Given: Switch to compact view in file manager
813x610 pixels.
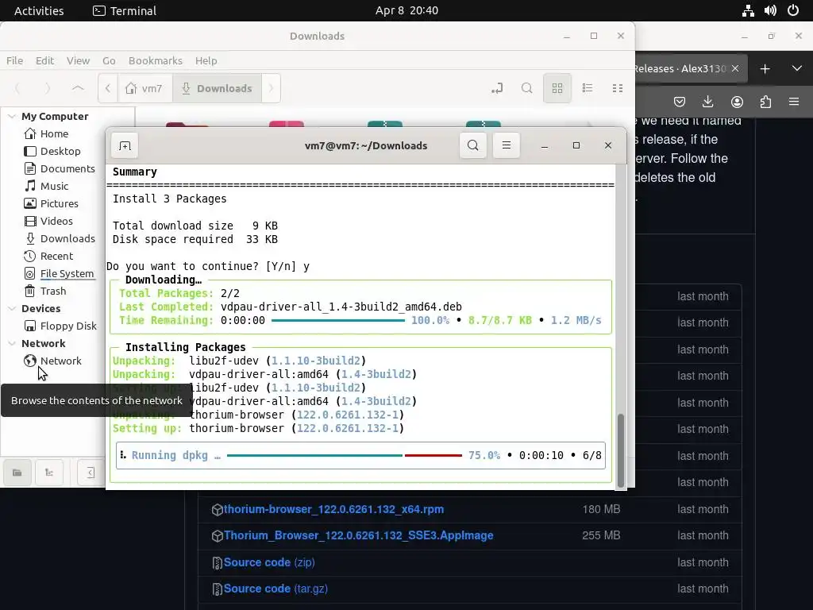Looking at the screenshot, I should click(x=618, y=88).
